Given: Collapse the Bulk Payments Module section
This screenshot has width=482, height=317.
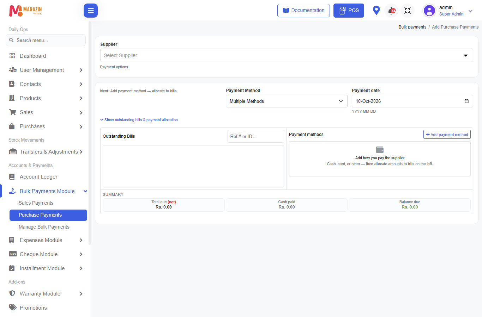Looking at the screenshot, I should point(85,191).
